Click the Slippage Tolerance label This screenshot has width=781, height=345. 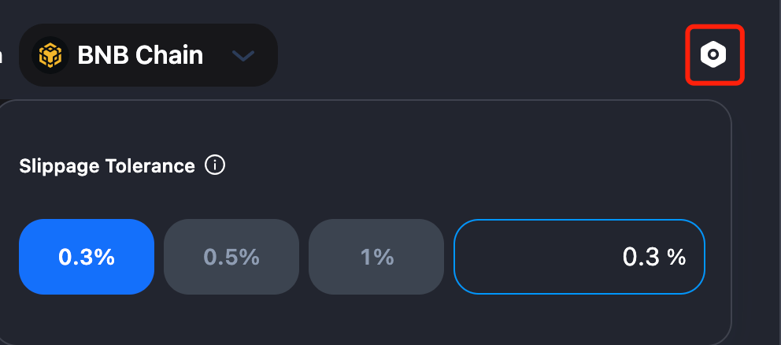point(106,166)
